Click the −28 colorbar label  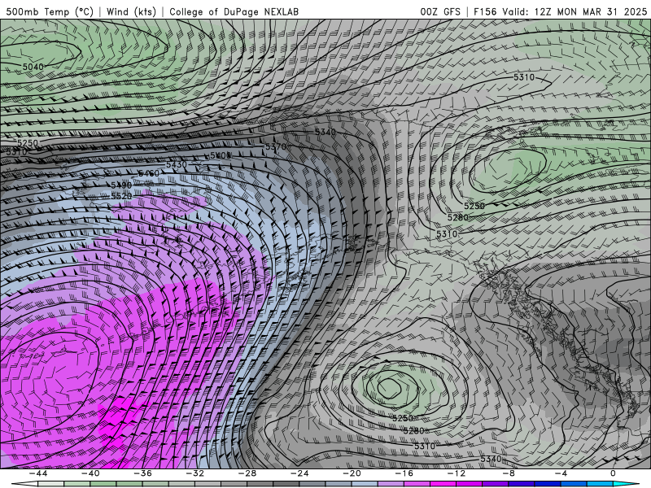click(x=247, y=473)
